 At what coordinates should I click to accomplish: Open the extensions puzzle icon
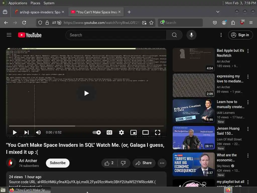pos(233,23)
